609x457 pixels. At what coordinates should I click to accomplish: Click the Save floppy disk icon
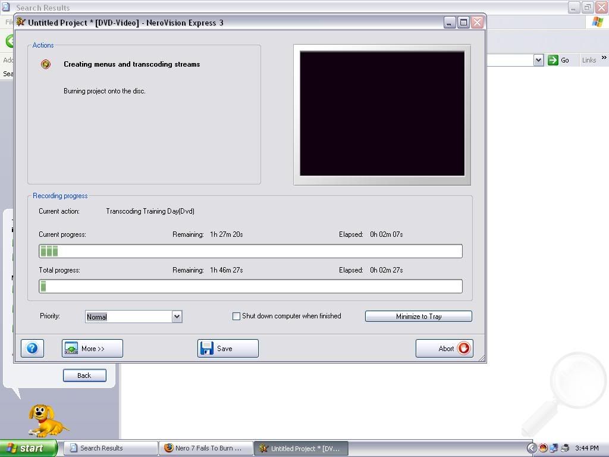coord(206,348)
